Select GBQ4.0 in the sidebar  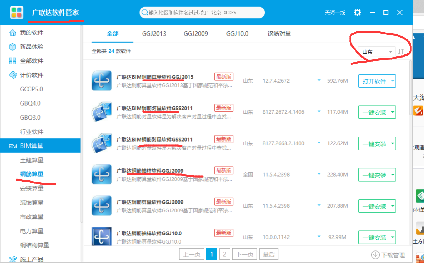point(30,103)
